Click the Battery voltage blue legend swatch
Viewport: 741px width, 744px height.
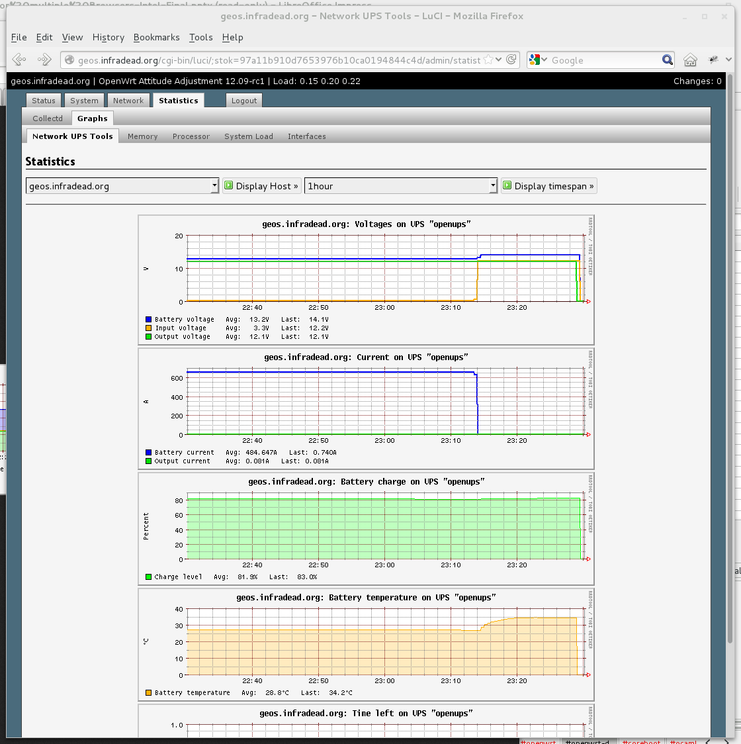click(x=149, y=320)
